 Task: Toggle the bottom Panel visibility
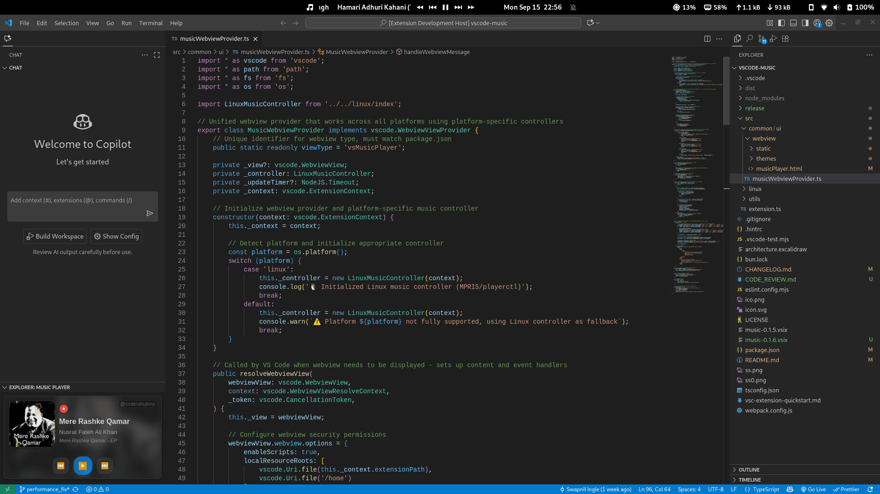coord(793,23)
